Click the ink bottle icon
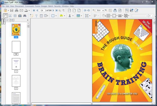 [115, 10]
